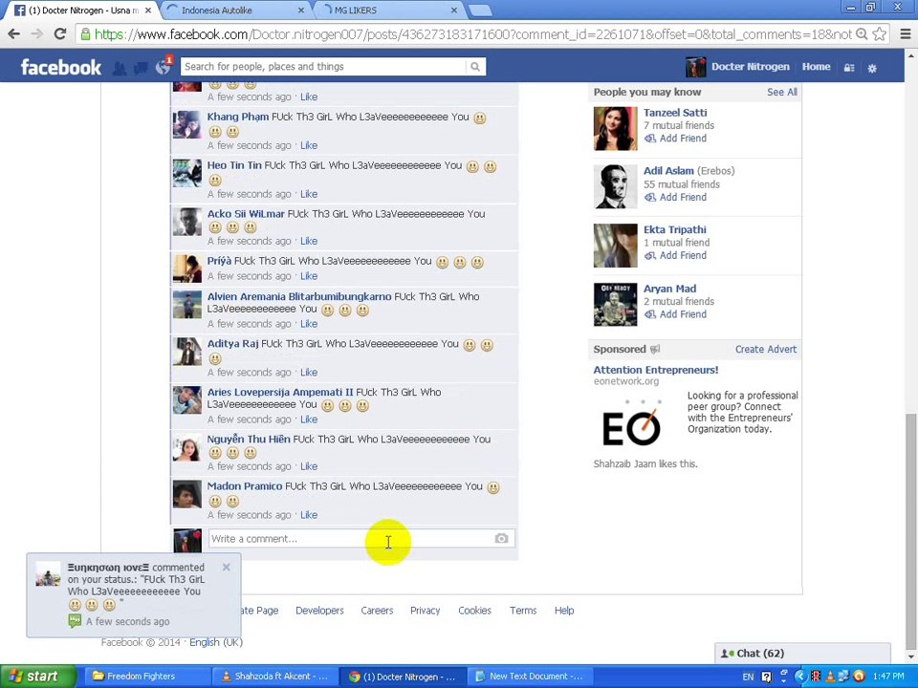
Task: Click Docter Nitrogen profile thumbnail in header
Action: click(x=695, y=67)
